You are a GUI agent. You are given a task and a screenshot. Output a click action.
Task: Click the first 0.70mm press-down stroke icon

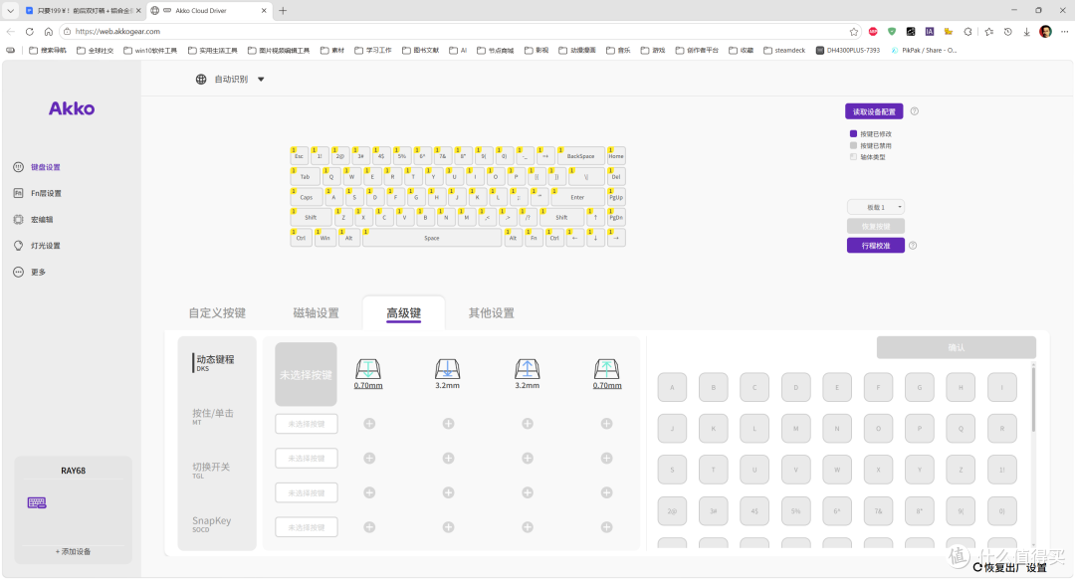(368, 369)
